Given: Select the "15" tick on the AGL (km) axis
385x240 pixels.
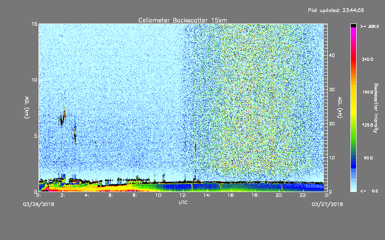Looking at the screenshot, I should [34, 24].
